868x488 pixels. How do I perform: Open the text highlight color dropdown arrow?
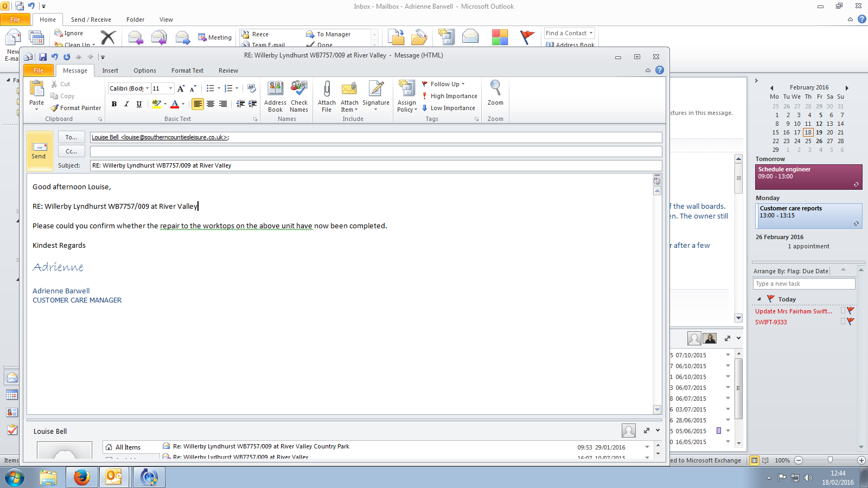pyautogui.click(x=165, y=104)
